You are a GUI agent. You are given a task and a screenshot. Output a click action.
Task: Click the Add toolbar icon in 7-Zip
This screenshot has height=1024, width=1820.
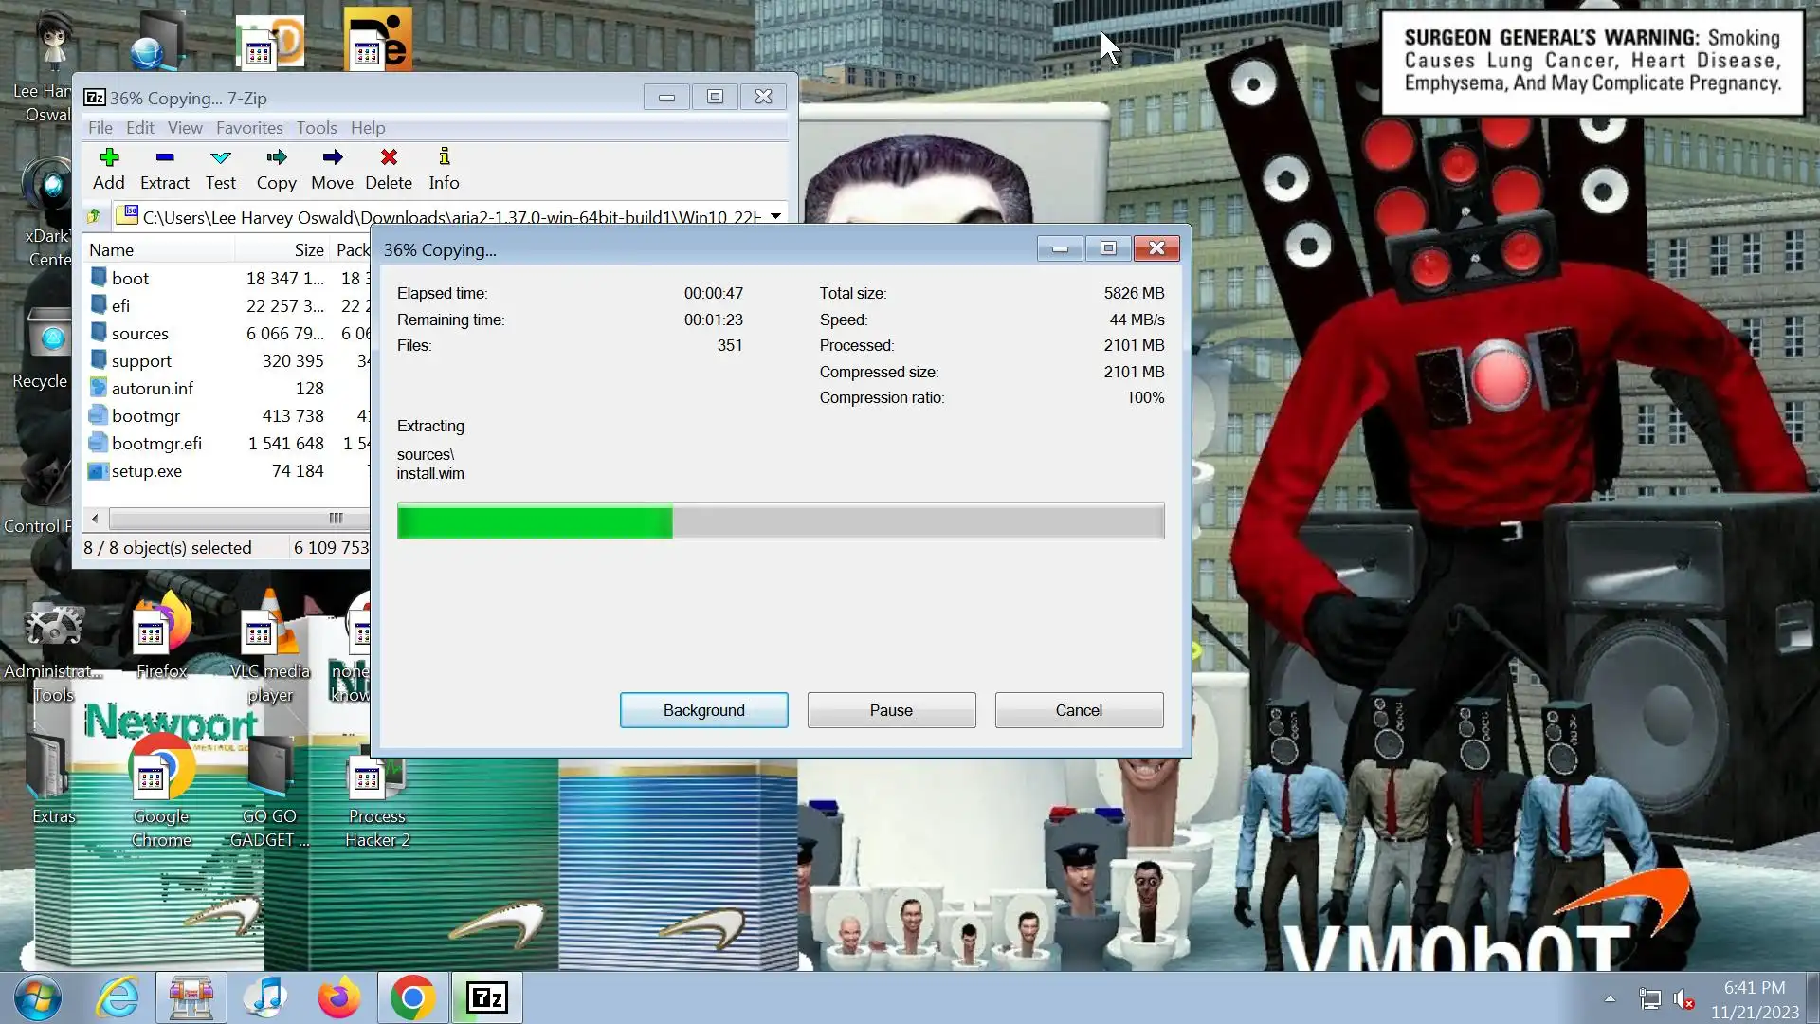(x=108, y=158)
